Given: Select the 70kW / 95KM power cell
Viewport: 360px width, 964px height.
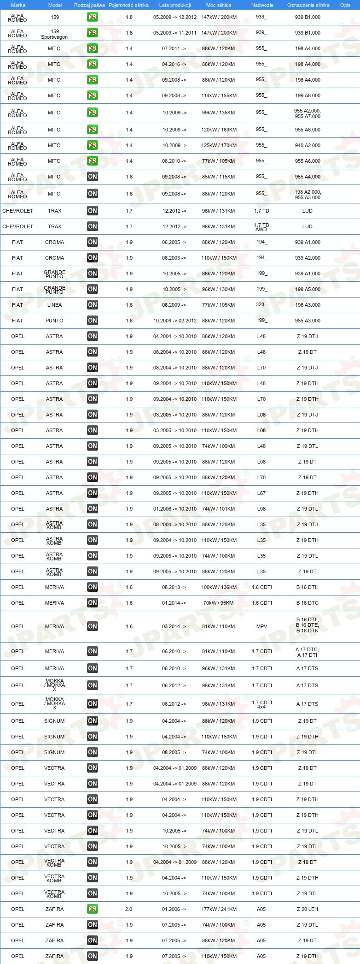Looking at the screenshot, I should pyautogui.click(x=219, y=603).
